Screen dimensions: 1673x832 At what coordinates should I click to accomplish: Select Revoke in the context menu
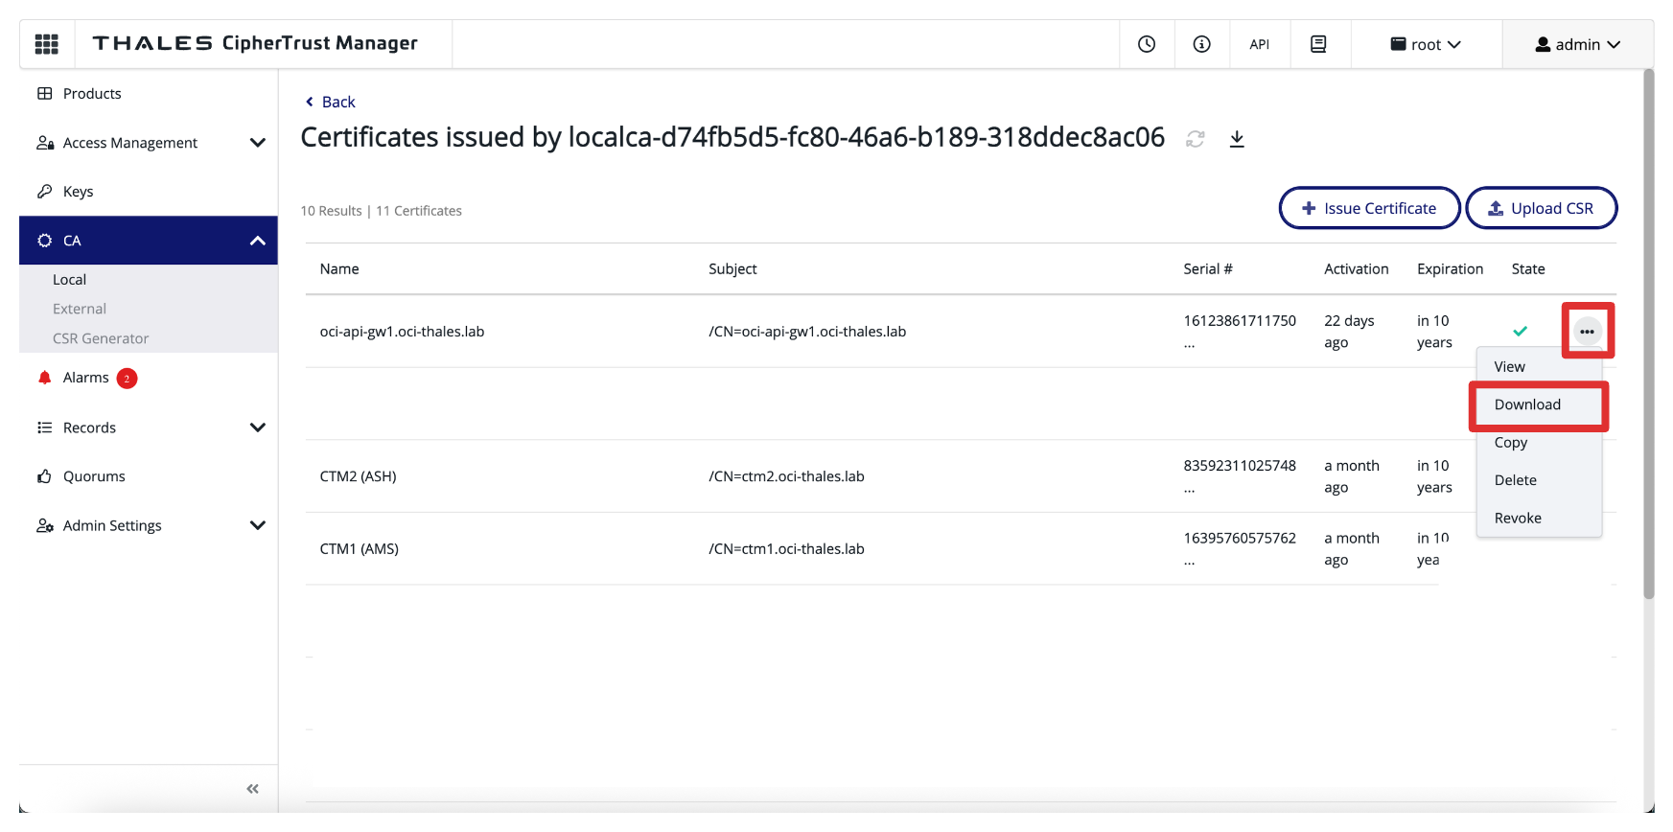[x=1518, y=518]
